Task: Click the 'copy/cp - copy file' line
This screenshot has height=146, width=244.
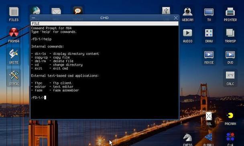Action: (x=50, y=57)
